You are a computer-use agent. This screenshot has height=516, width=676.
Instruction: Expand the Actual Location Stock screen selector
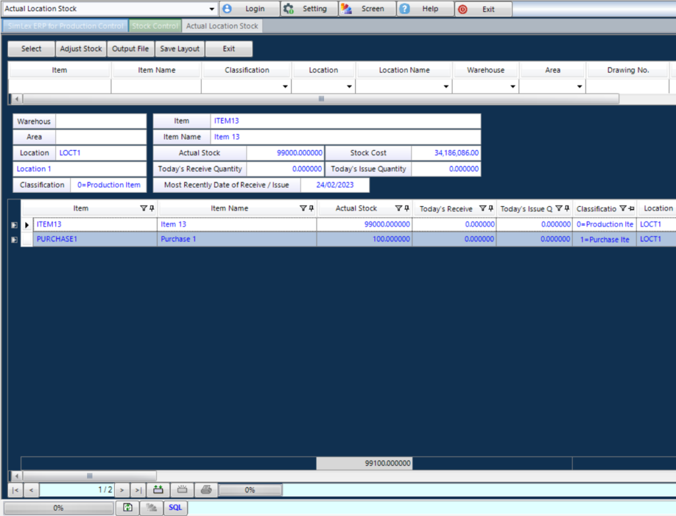211,9
